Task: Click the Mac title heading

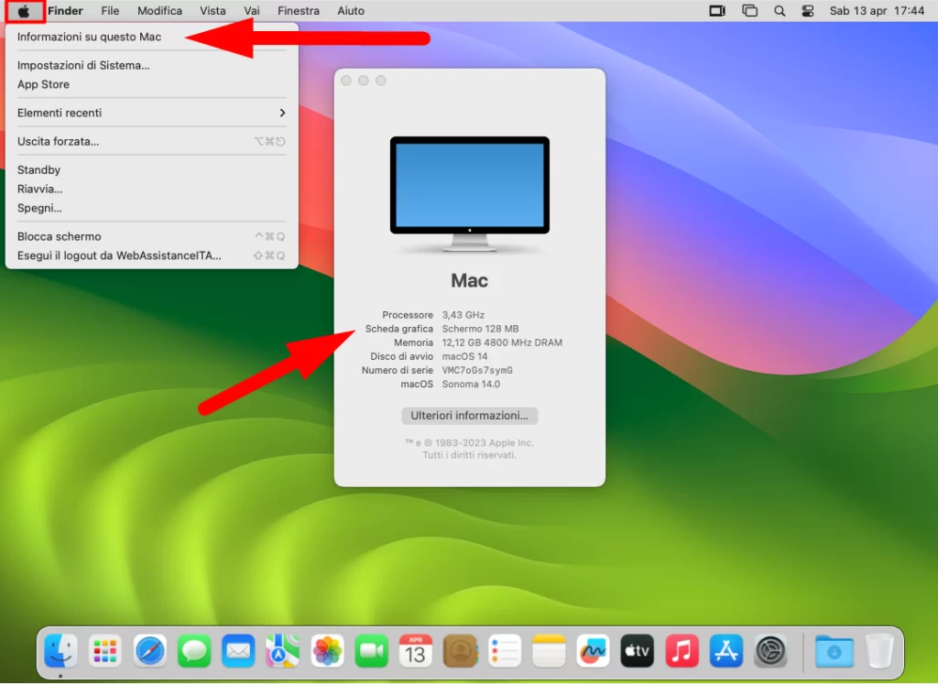Action: 470,280
